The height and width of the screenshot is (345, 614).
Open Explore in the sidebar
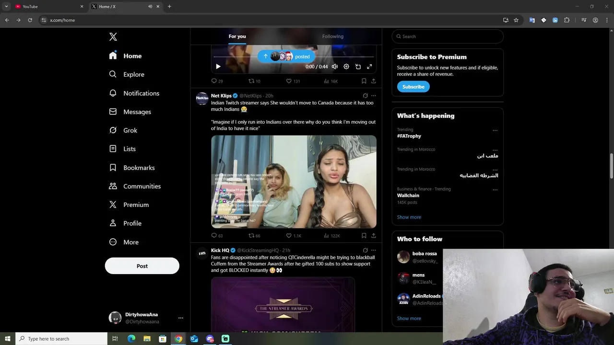[x=127, y=74]
